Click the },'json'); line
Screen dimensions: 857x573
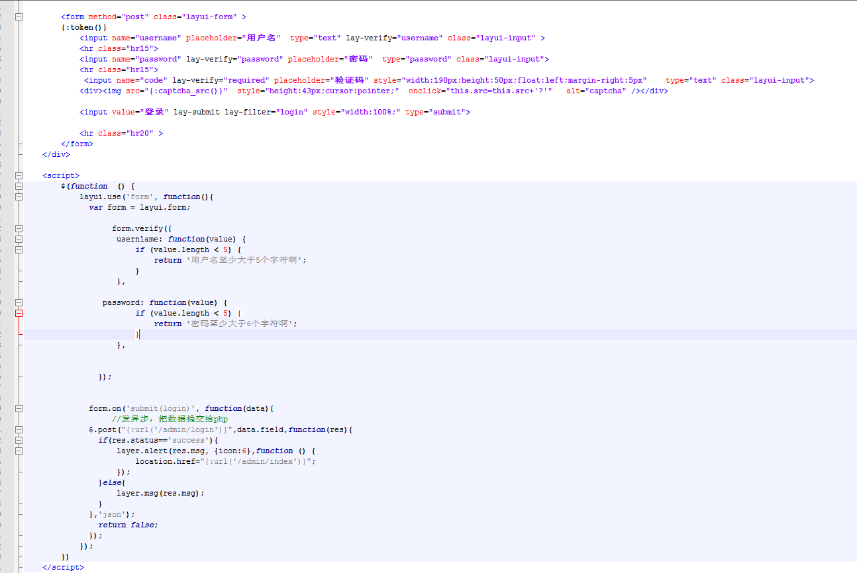point(112,514)
